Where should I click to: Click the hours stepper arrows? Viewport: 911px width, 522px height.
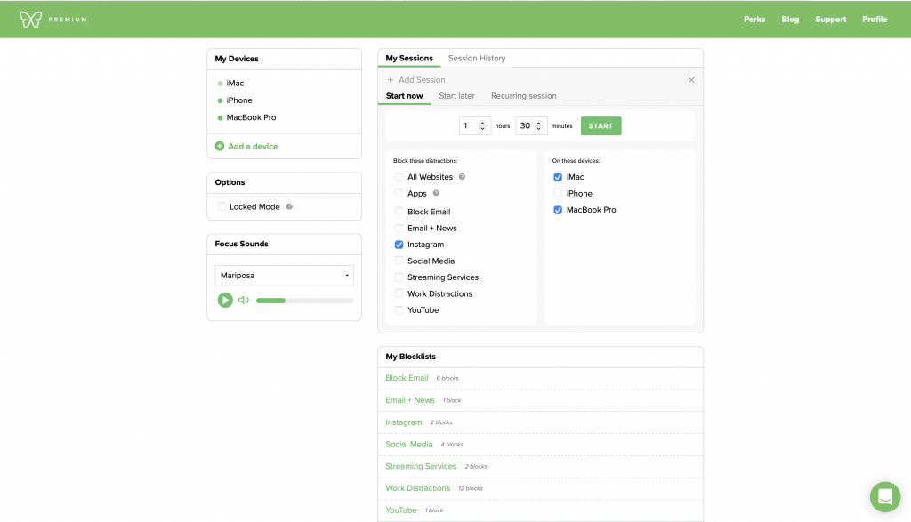483,126
